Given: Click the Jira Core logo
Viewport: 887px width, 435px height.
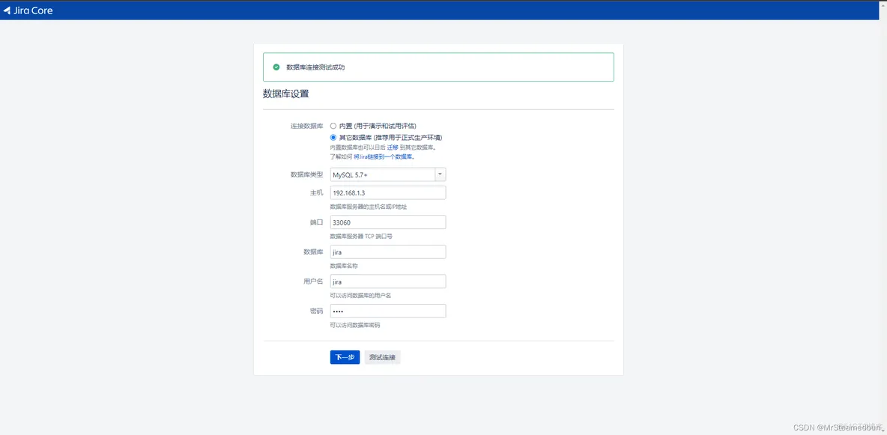Looking at the screenshot, I should pos(28,10).
